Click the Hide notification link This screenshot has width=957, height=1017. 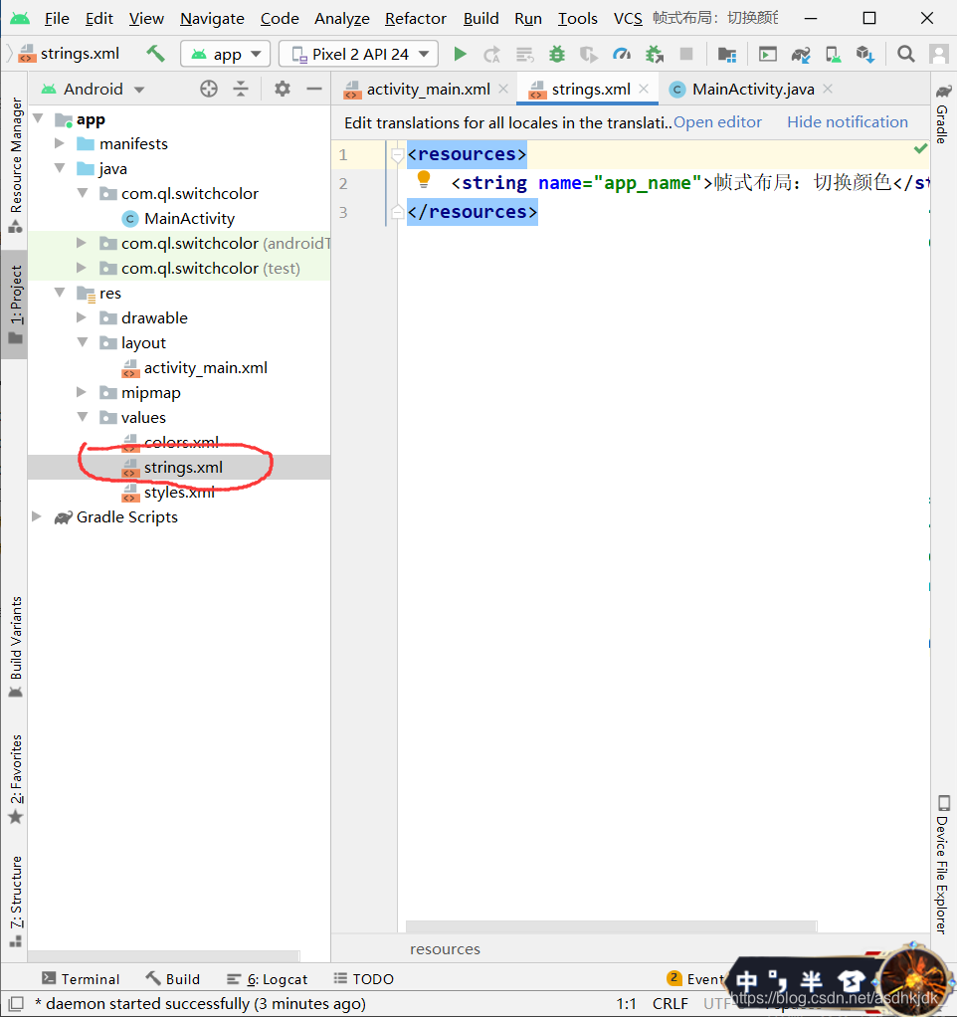(x=847, y=122)
